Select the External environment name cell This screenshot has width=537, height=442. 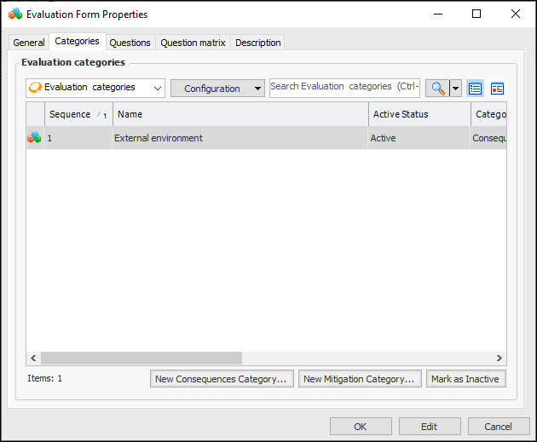[x=240, y=138]
